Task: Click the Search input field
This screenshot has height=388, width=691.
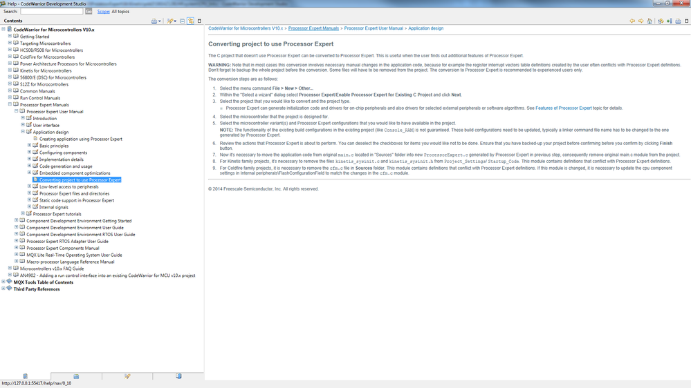Action: click(x=52, y=12)
